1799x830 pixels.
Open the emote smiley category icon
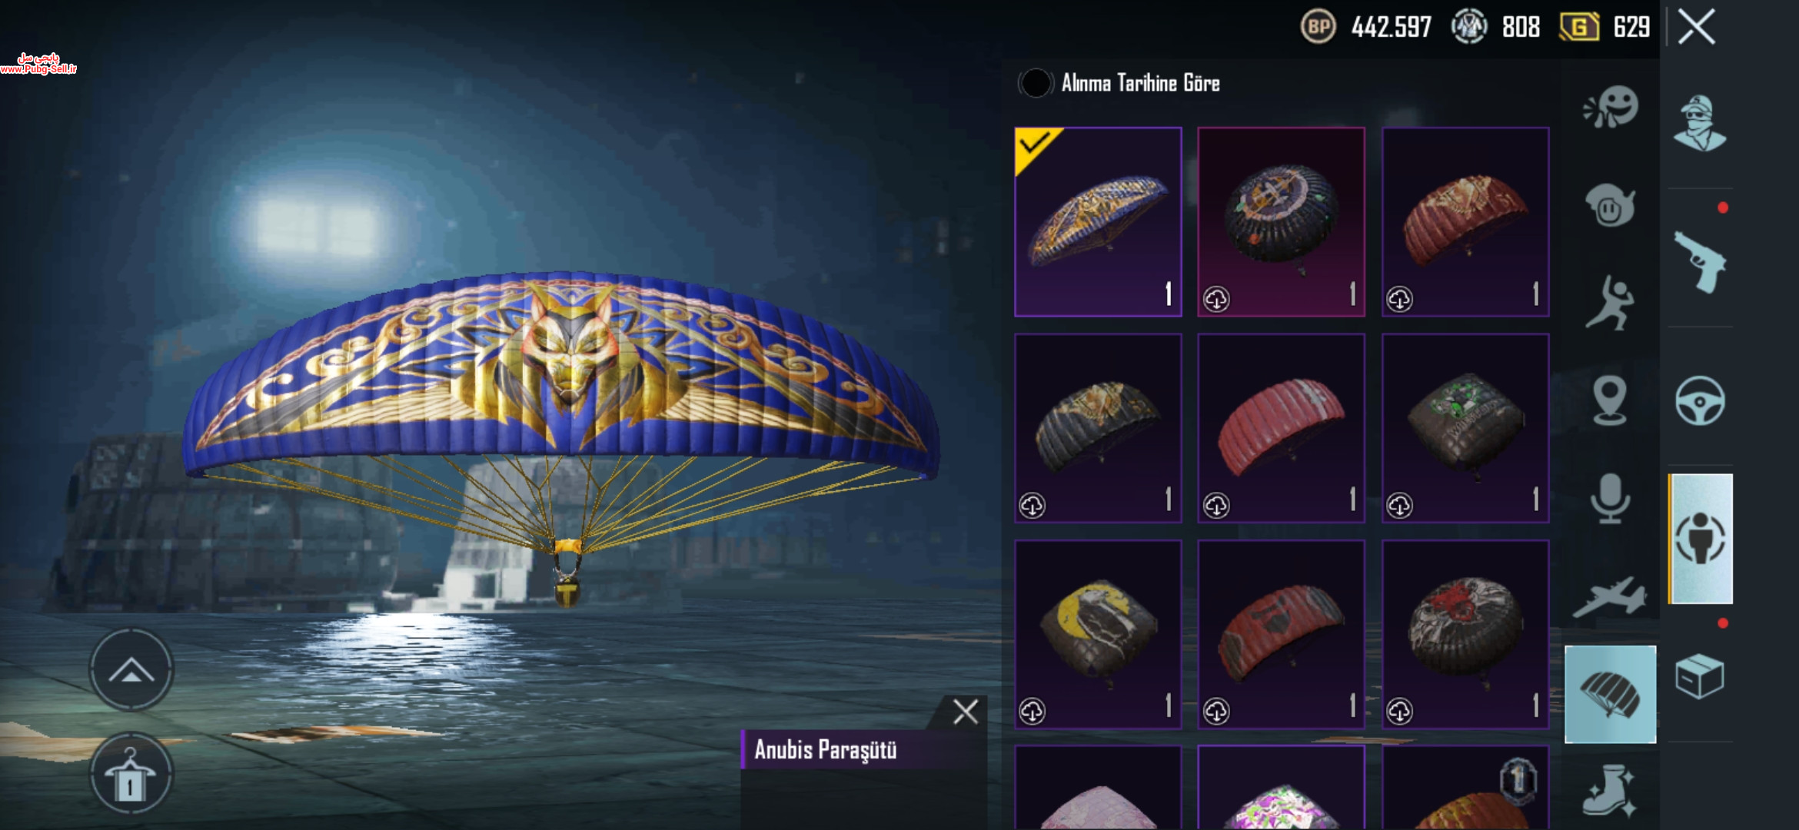point(1611,108)
